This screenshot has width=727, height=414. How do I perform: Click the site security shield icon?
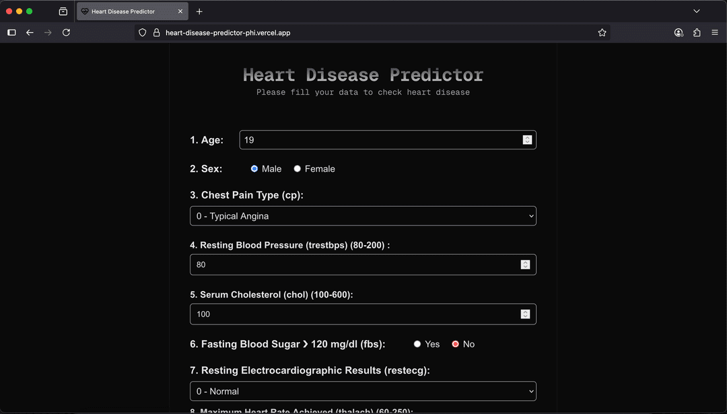click(x=142, y=32)
